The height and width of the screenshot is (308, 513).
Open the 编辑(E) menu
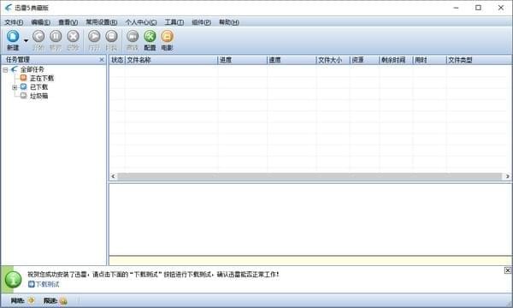click(x=40, y=22)
